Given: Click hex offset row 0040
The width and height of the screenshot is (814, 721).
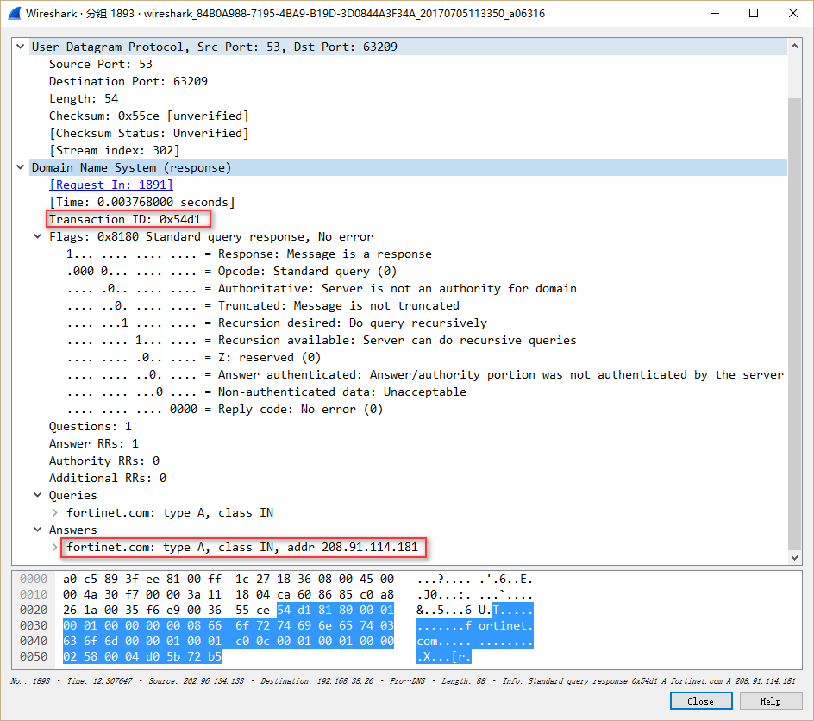Looking at the screenshot, I should (34, 641).
